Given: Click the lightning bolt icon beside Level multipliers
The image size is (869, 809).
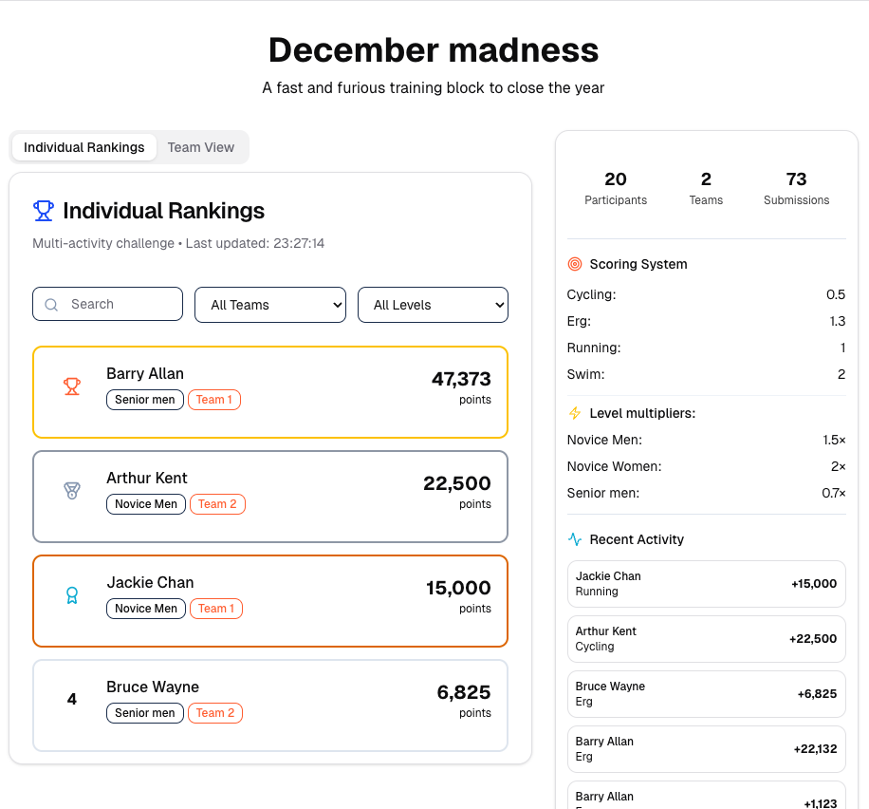Looking at the screenshot, I should pyautogui.click(x=575, y=413).
